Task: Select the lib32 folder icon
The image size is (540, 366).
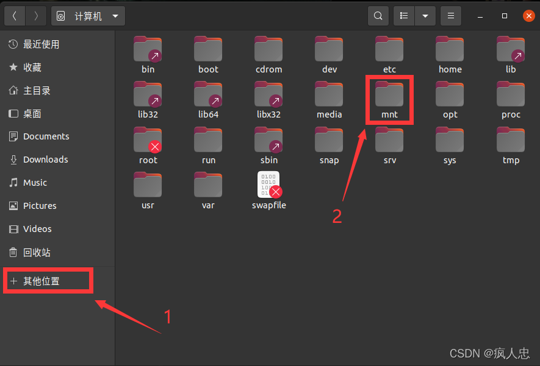Action: 148,94
